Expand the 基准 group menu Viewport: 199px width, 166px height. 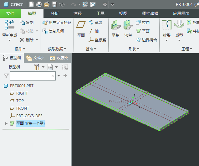(91, 49)
